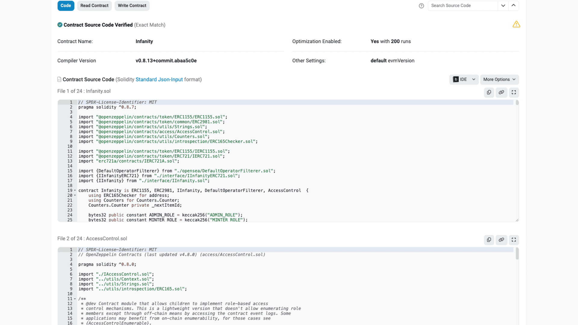
Task: Open the IDE dropdown
Action: (x=464, y=79)
